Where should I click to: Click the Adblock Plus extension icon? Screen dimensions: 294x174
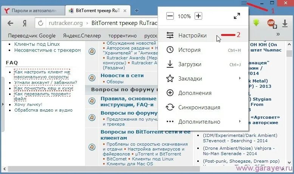click(271, 23)
